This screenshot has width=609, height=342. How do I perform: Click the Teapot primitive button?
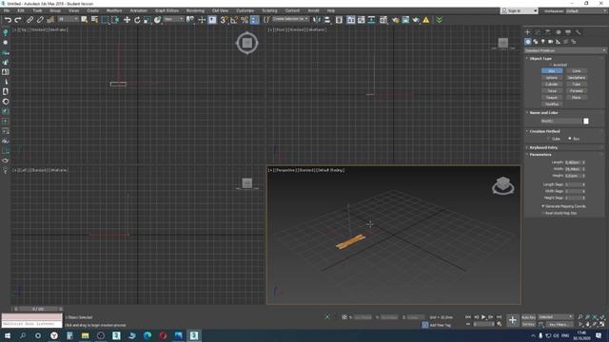click(x=552, y=97)
